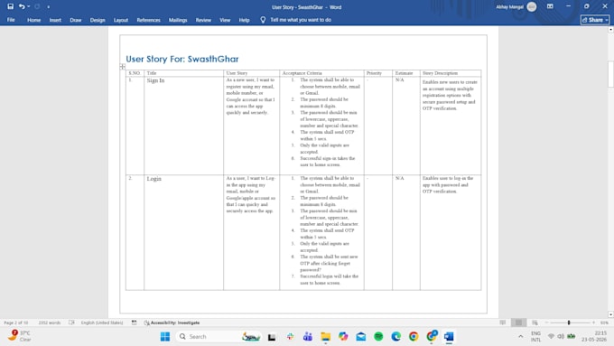Click the zoom slider handle
Viewport: 614px width, 346px height.
click(x=569, y=323)
